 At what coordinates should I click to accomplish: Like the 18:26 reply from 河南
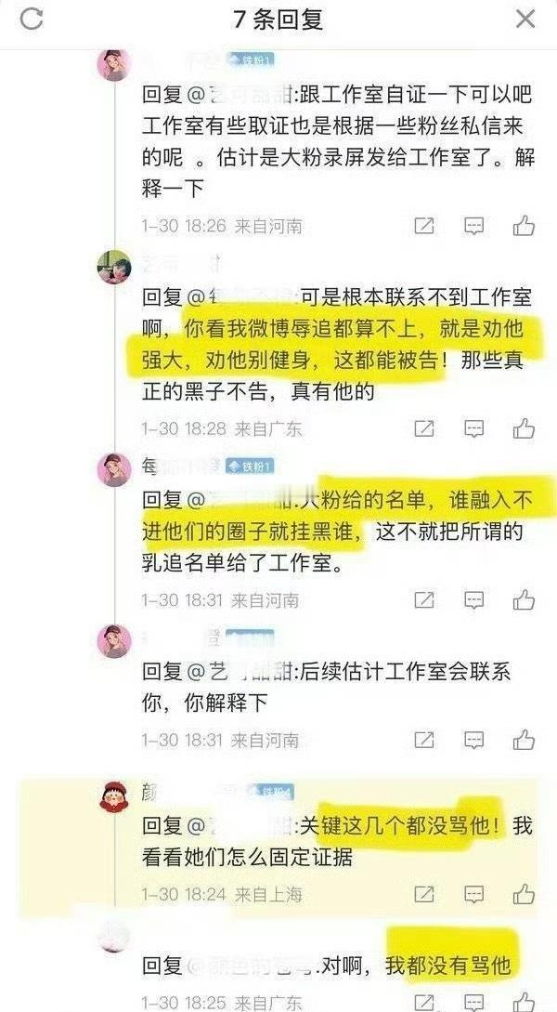click(x=524, y=225)
